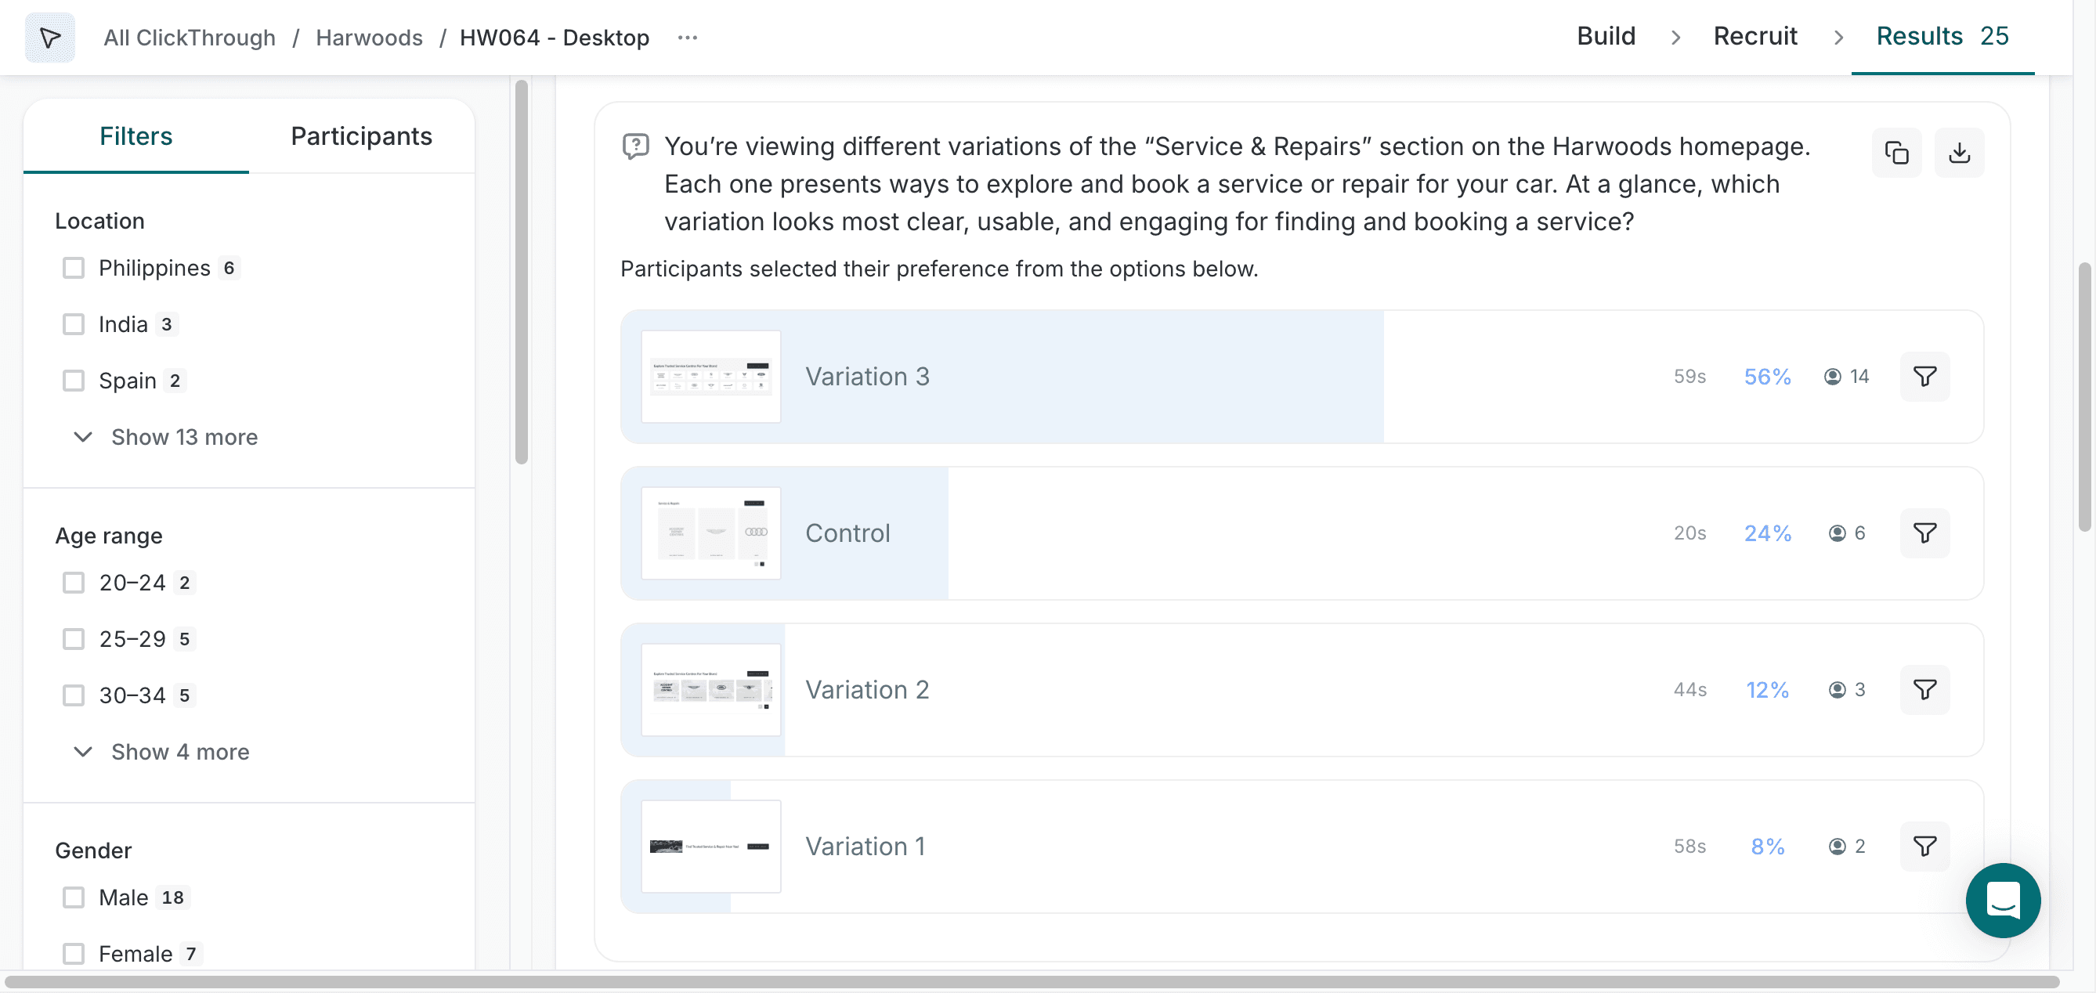
Task: Navigate to Harwoods breadcrumb link
Action: click(369, 38)
